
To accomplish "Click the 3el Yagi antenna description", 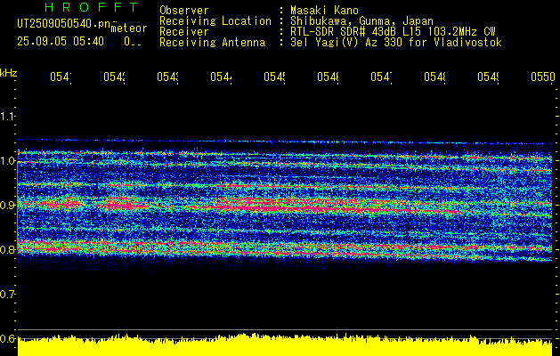I will (x=396, y=43).
